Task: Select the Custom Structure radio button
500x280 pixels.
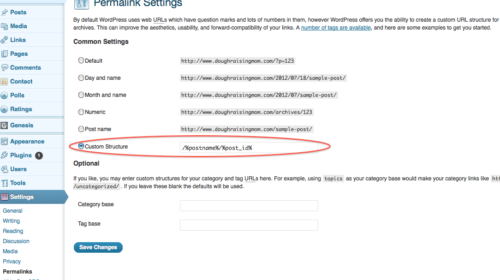Action: coord(81,146)
